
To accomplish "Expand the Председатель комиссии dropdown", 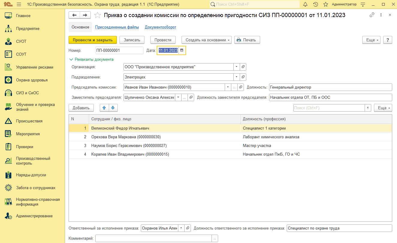I will click(227, 87).
